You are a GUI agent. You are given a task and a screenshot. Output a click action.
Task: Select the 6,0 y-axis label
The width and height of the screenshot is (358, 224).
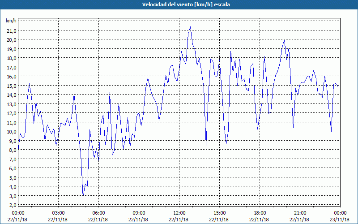point(13,168)
